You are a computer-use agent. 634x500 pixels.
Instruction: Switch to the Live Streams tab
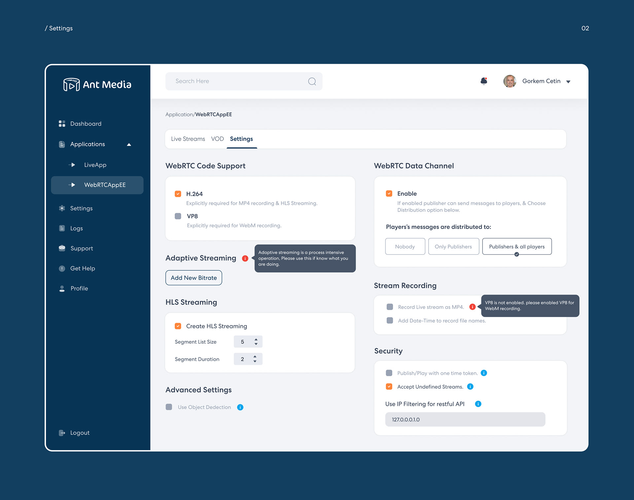[188, 139]
